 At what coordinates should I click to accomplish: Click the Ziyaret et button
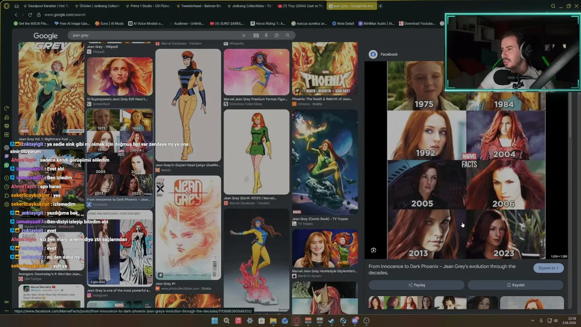548,268
